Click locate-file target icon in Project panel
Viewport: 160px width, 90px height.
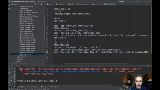[x=35, y=4]
